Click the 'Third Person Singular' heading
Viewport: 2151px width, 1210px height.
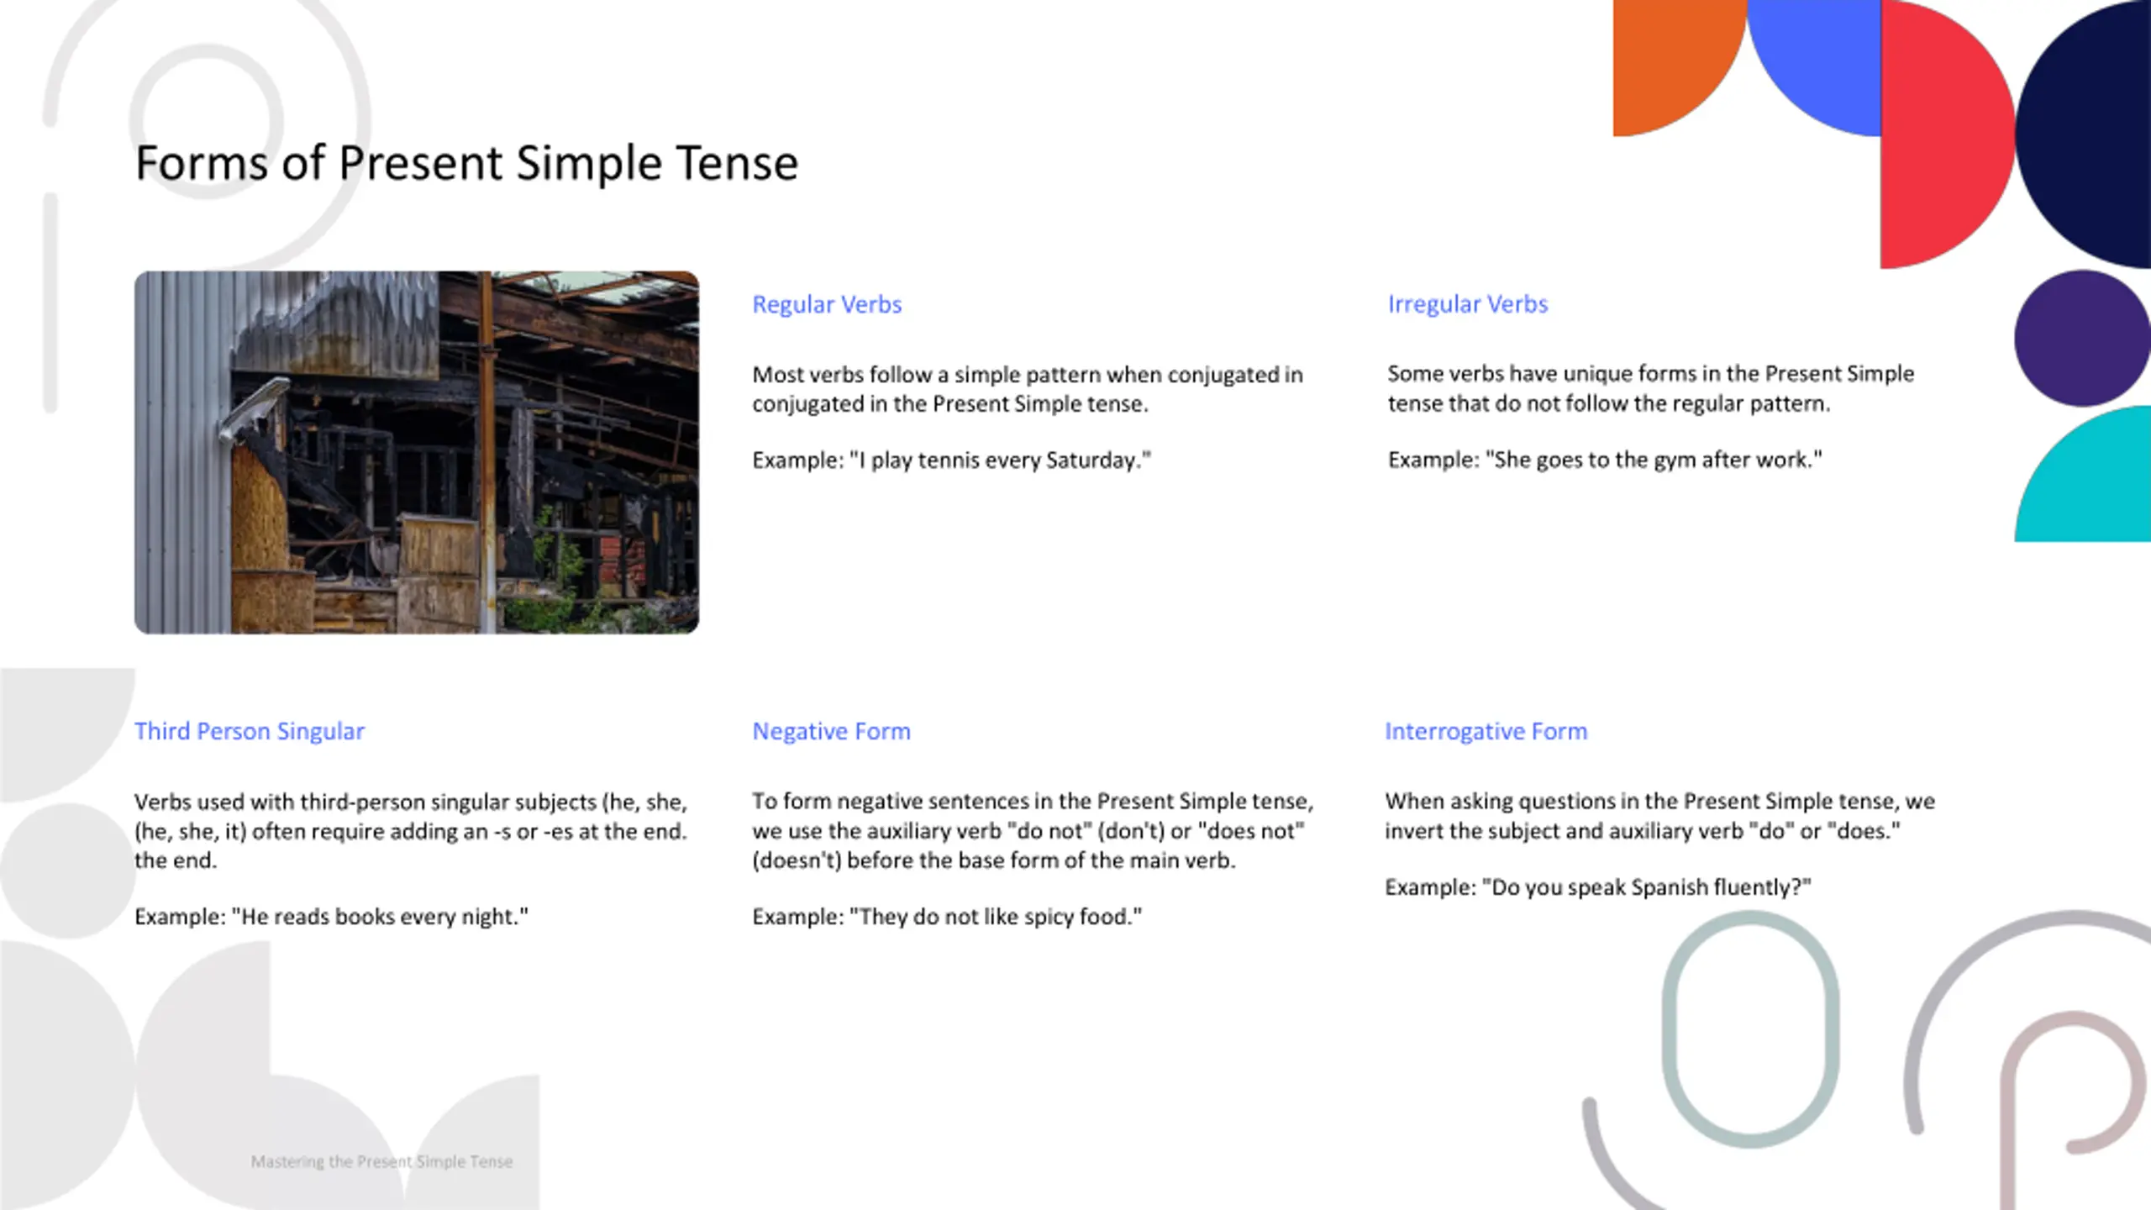(250, 731)
